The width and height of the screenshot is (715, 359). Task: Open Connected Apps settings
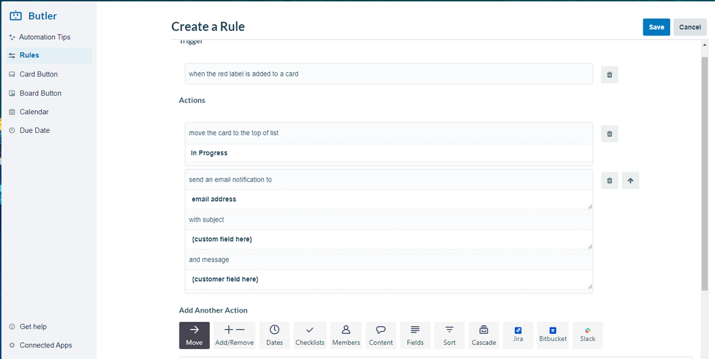click(46, 345)
